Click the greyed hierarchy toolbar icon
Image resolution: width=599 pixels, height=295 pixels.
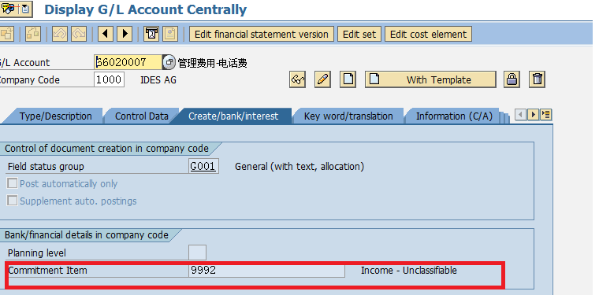(x=33, y=34)
